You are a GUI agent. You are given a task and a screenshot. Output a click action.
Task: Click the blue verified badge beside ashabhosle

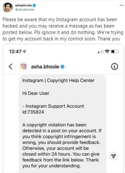point(34,5)
